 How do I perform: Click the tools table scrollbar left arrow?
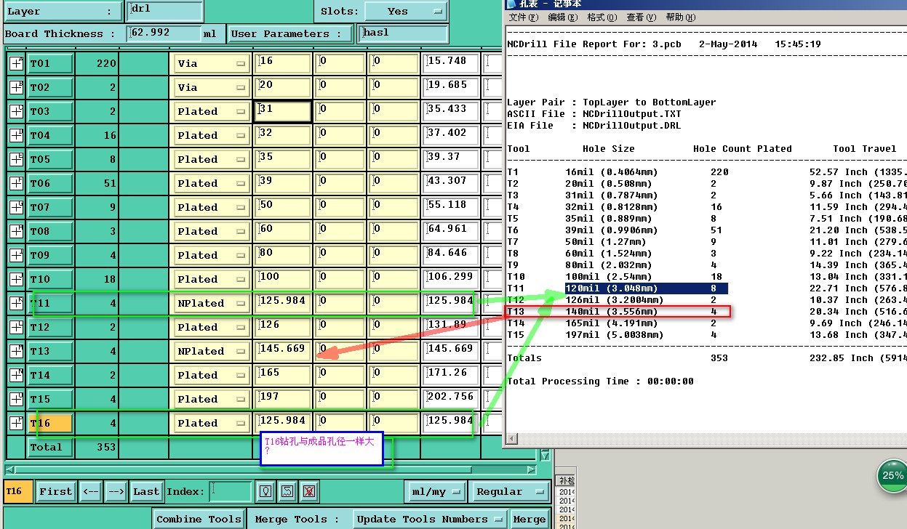(x=9, y=469)
